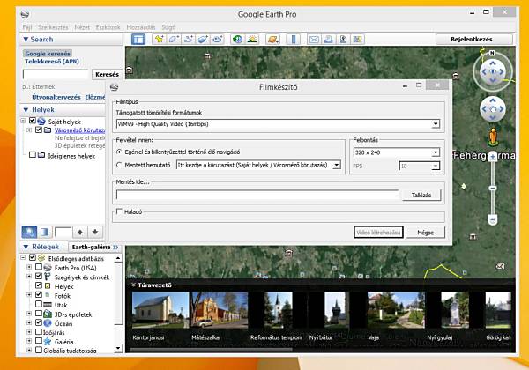Open the Útvonaltervezés directions link
Image resolution: width=529 pixels, height=370 pixels.
point(56,98)
